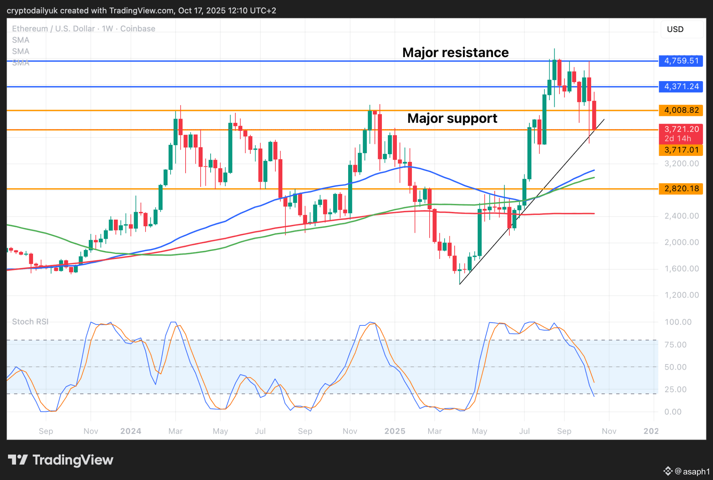Click the @asaph1 username text
Image resolution: width=713 pixels, height=480 pixels.
692,471
